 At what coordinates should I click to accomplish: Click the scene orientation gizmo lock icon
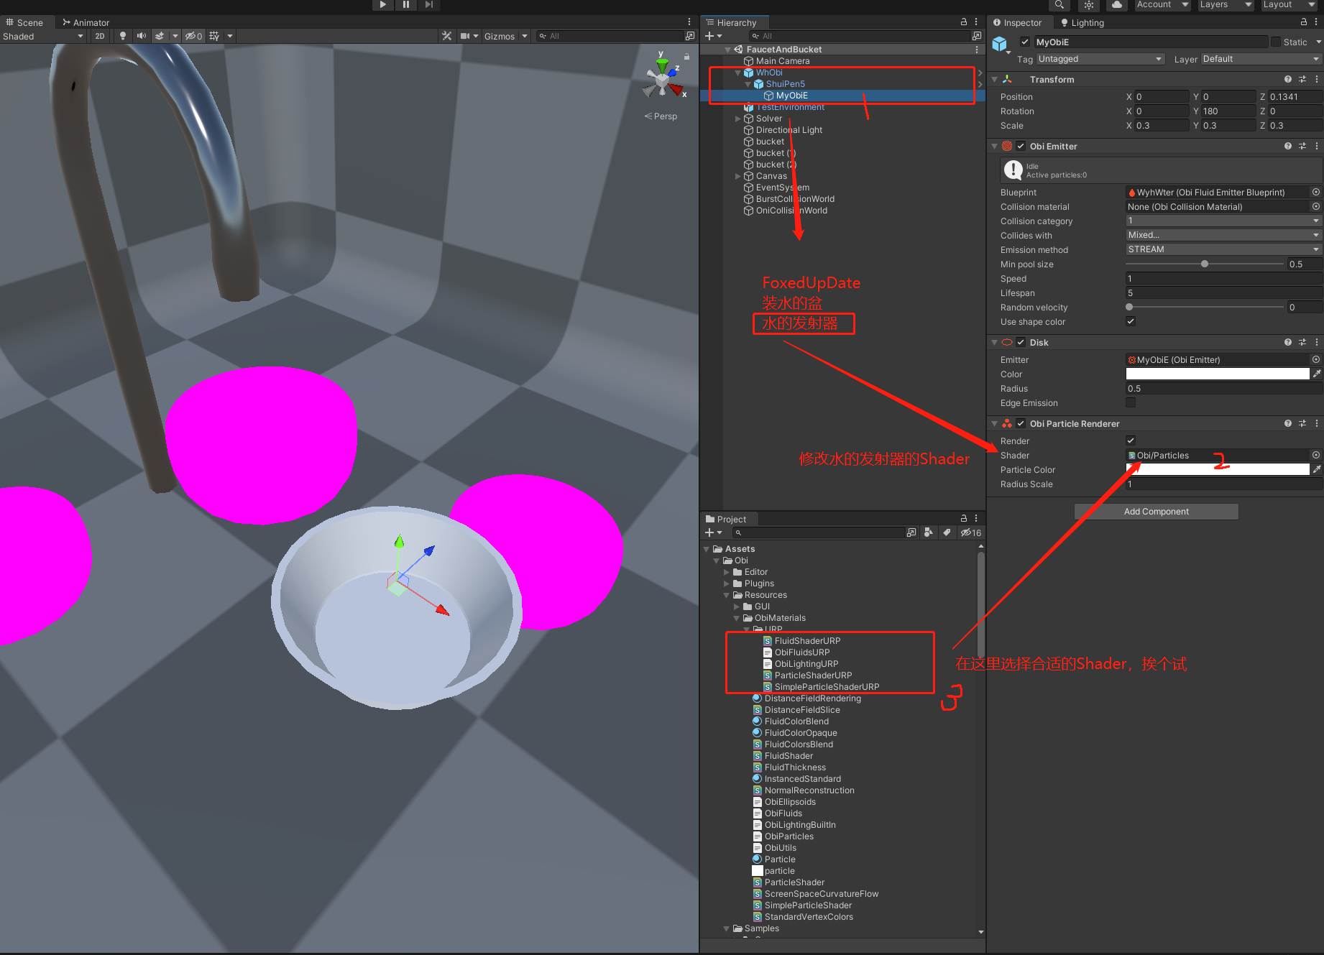[686, 56]
